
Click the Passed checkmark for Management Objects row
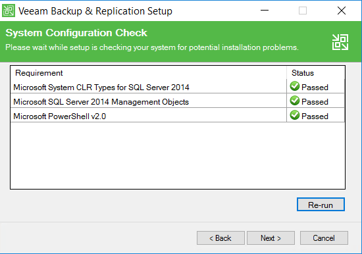(295, 101)
